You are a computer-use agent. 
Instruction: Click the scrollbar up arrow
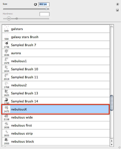(112, 141)
